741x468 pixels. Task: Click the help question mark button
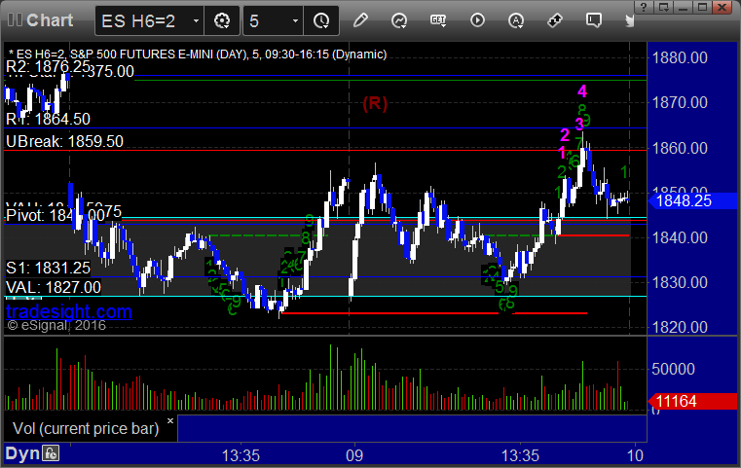point(644,7)
